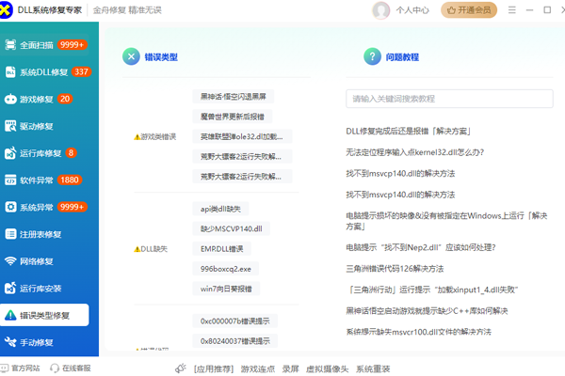
Task: Open the hamburger menu in title bar
Action: click(514, 10)
